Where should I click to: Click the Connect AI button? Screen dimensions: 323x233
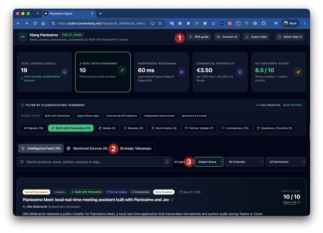pyautogui.click(x=227, y=37)
